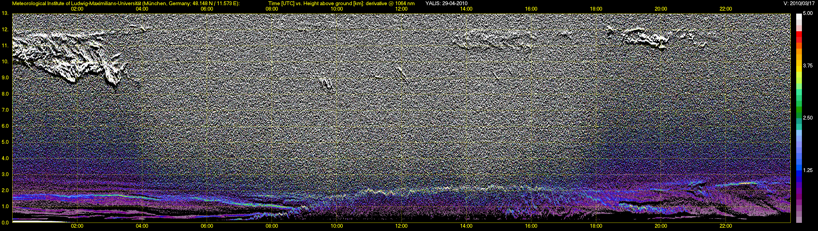Click the 16:00 label on the lower time axis

coord(531,226)
